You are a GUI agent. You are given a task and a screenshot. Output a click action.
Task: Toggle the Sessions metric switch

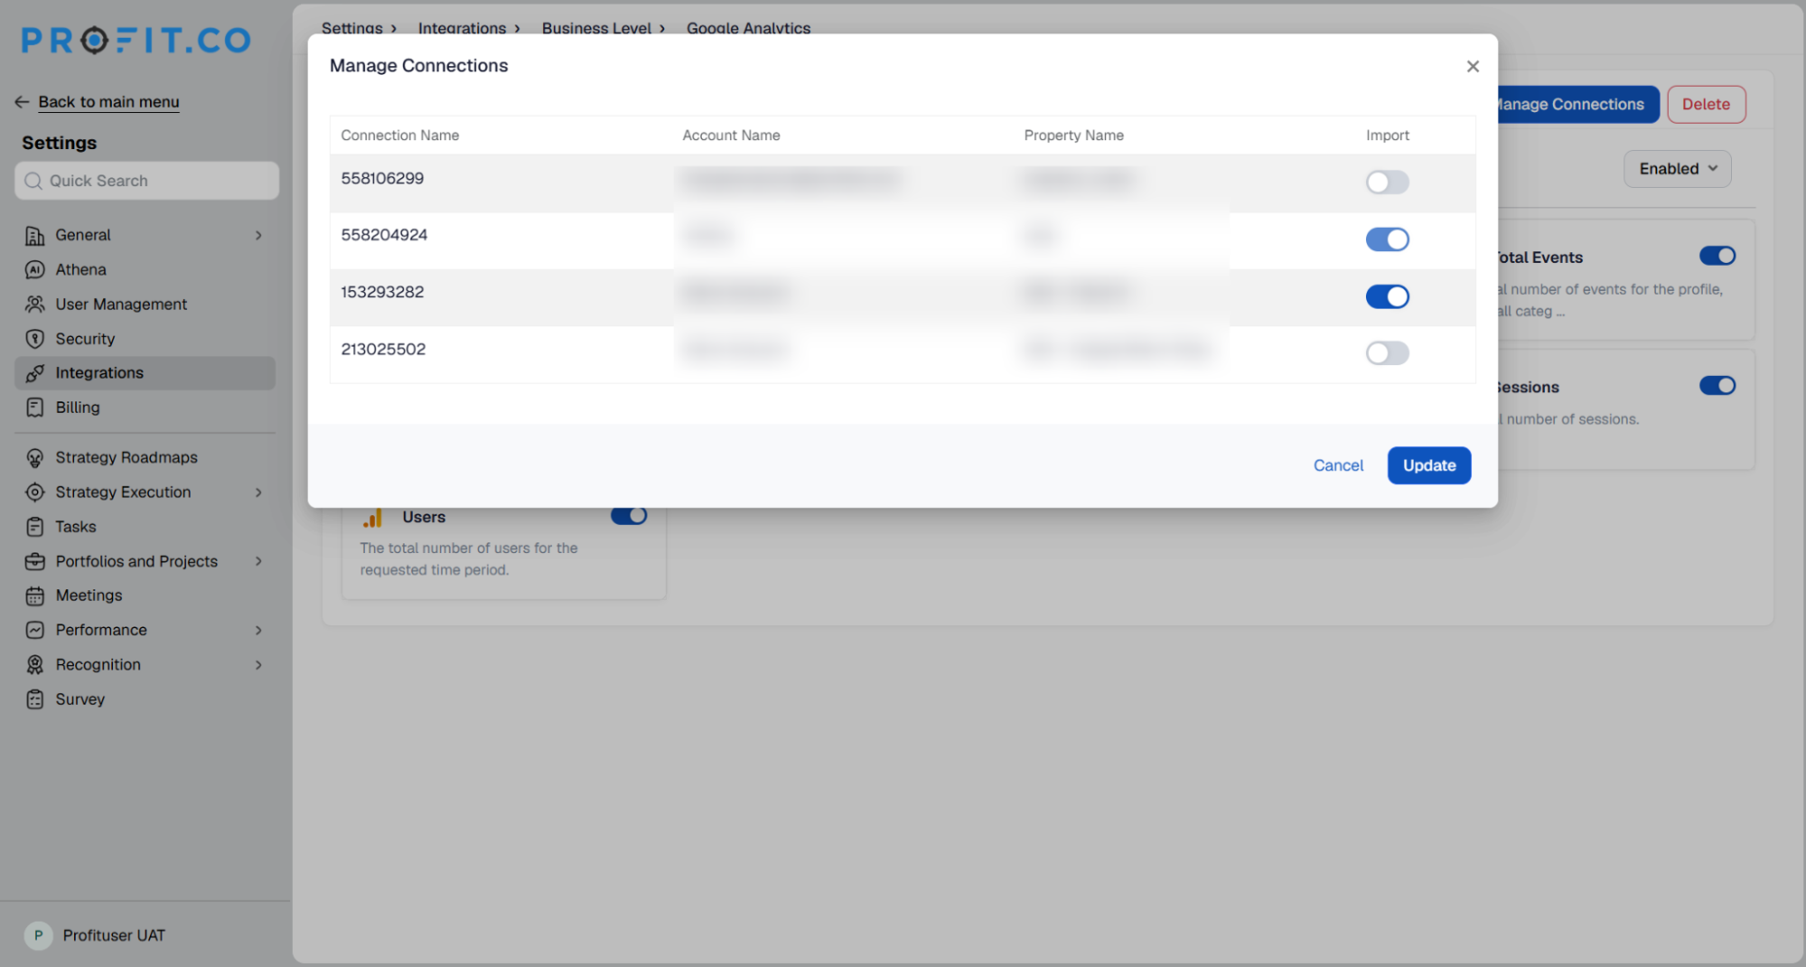(1717, 386)
